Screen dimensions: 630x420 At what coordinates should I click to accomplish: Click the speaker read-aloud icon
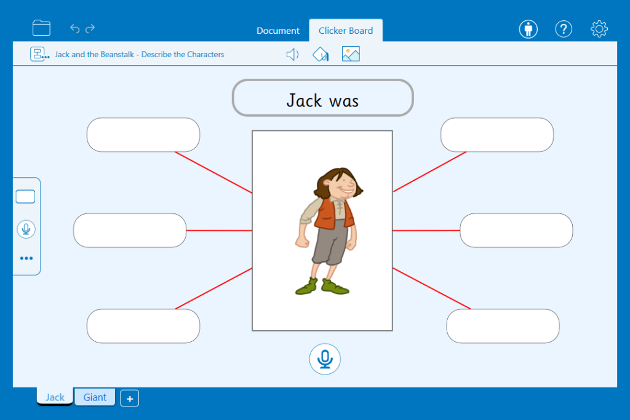[x=292, y=54]
